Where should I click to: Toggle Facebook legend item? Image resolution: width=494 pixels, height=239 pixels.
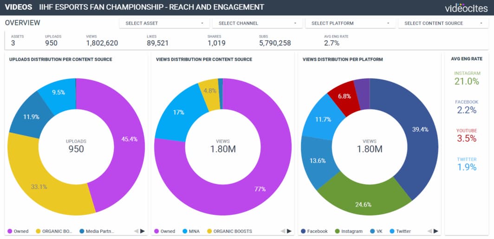pos(314,231)
